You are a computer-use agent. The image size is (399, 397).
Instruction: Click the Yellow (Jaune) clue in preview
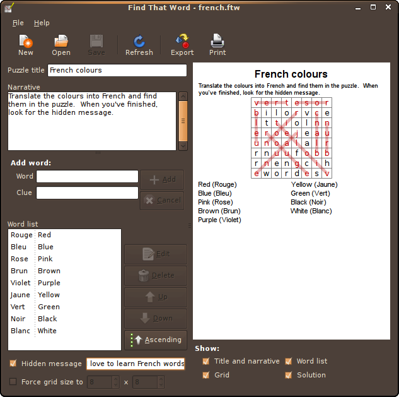point(315,184)
